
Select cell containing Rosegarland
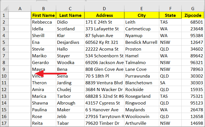(x=142, y=96)
